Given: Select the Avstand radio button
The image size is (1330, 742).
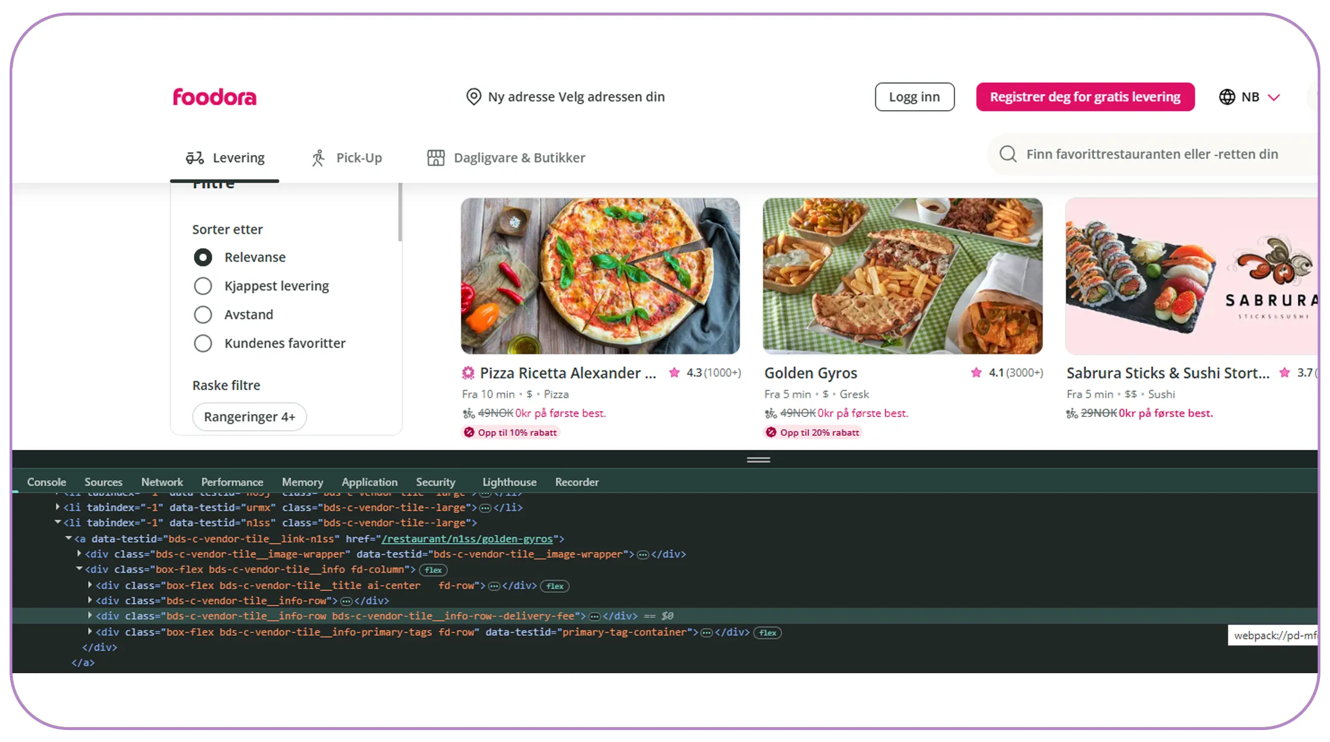Looking at the screenshot, I should (203, 315).
